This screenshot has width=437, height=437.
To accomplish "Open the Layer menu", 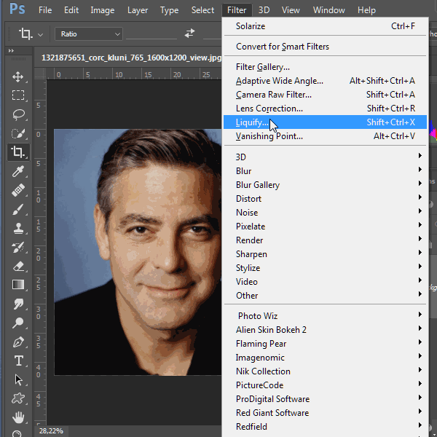I will coord(137,10).
